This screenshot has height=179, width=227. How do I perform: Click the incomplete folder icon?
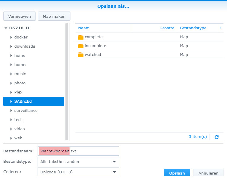pos(81,46)
